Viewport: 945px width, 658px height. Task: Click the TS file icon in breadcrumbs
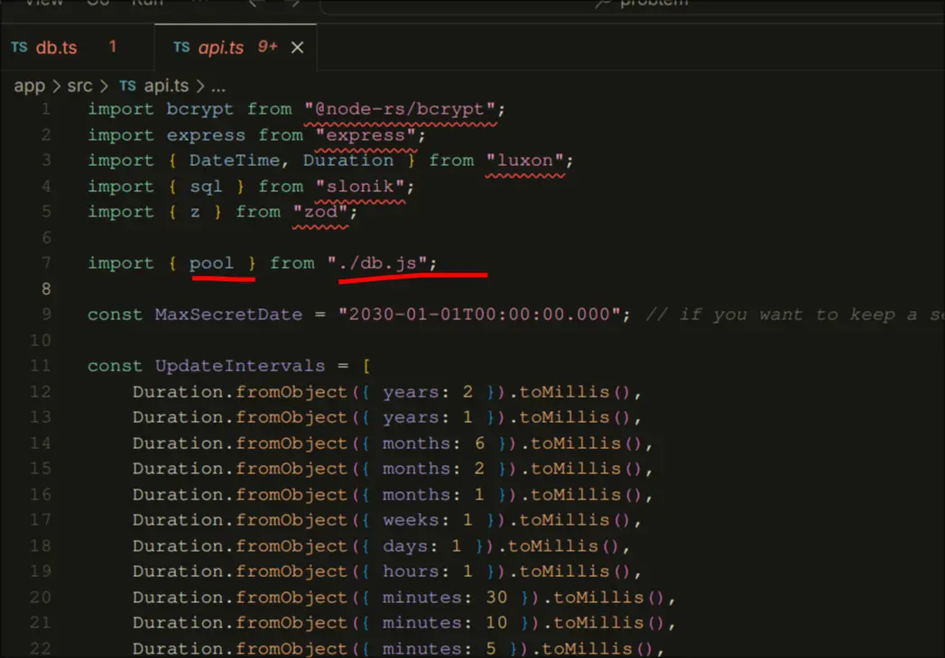tap(128, 86)
